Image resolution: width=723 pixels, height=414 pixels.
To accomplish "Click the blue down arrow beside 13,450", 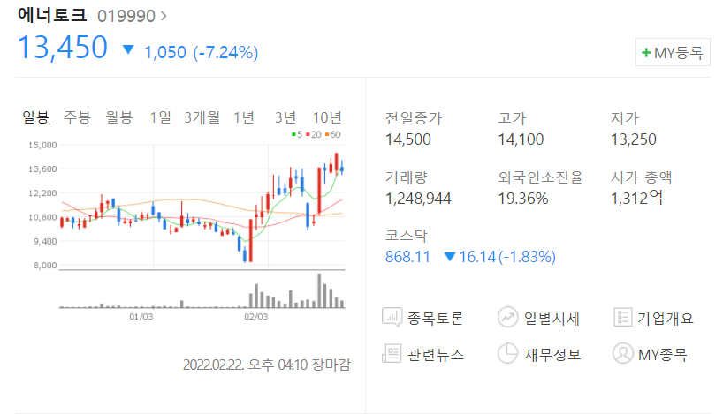I will 128,49.
